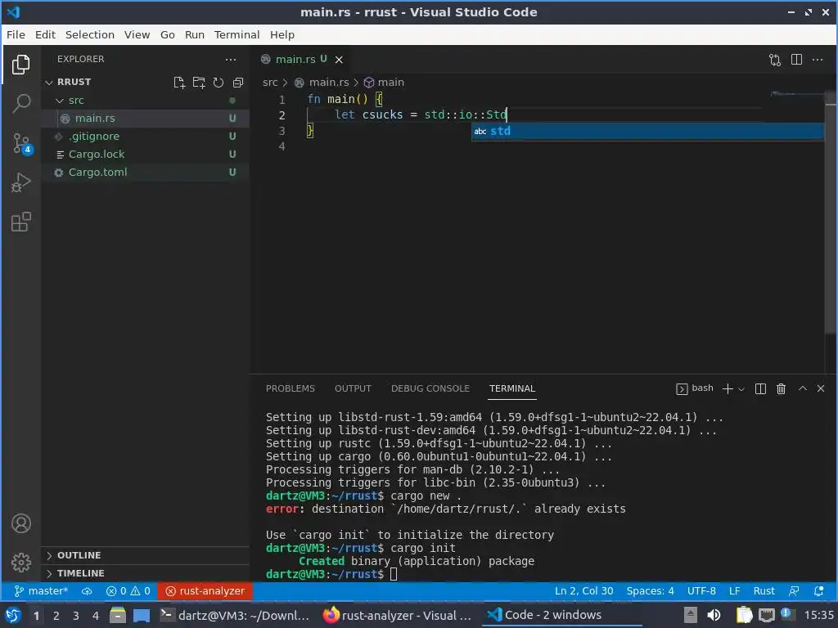Screen dimensions: 838x628
Task: Add a new terminal with plus icon
Action: pos(728,388)
